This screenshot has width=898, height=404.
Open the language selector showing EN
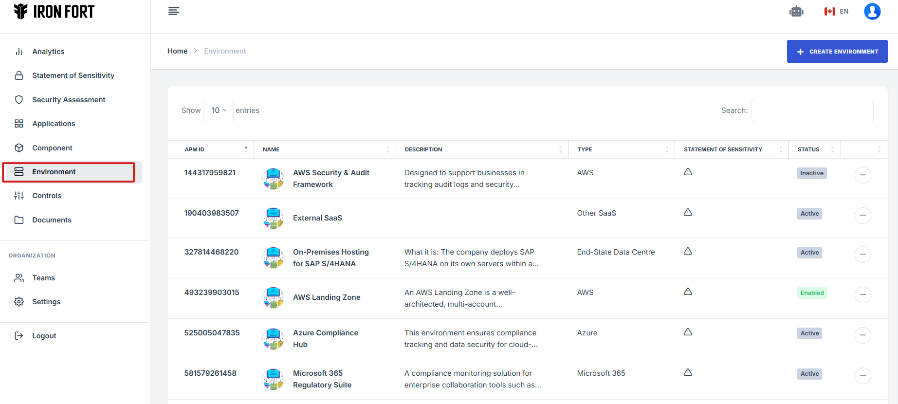pos(836,11)
